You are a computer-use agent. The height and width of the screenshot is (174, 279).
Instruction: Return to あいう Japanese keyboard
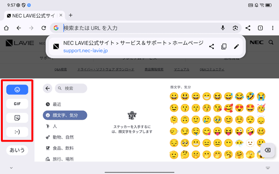tap(17, 150)
